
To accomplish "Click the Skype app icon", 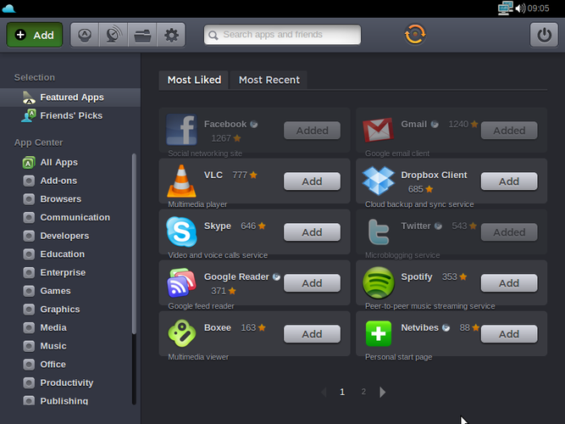I will pyautogui.click(x=181, y=232).
